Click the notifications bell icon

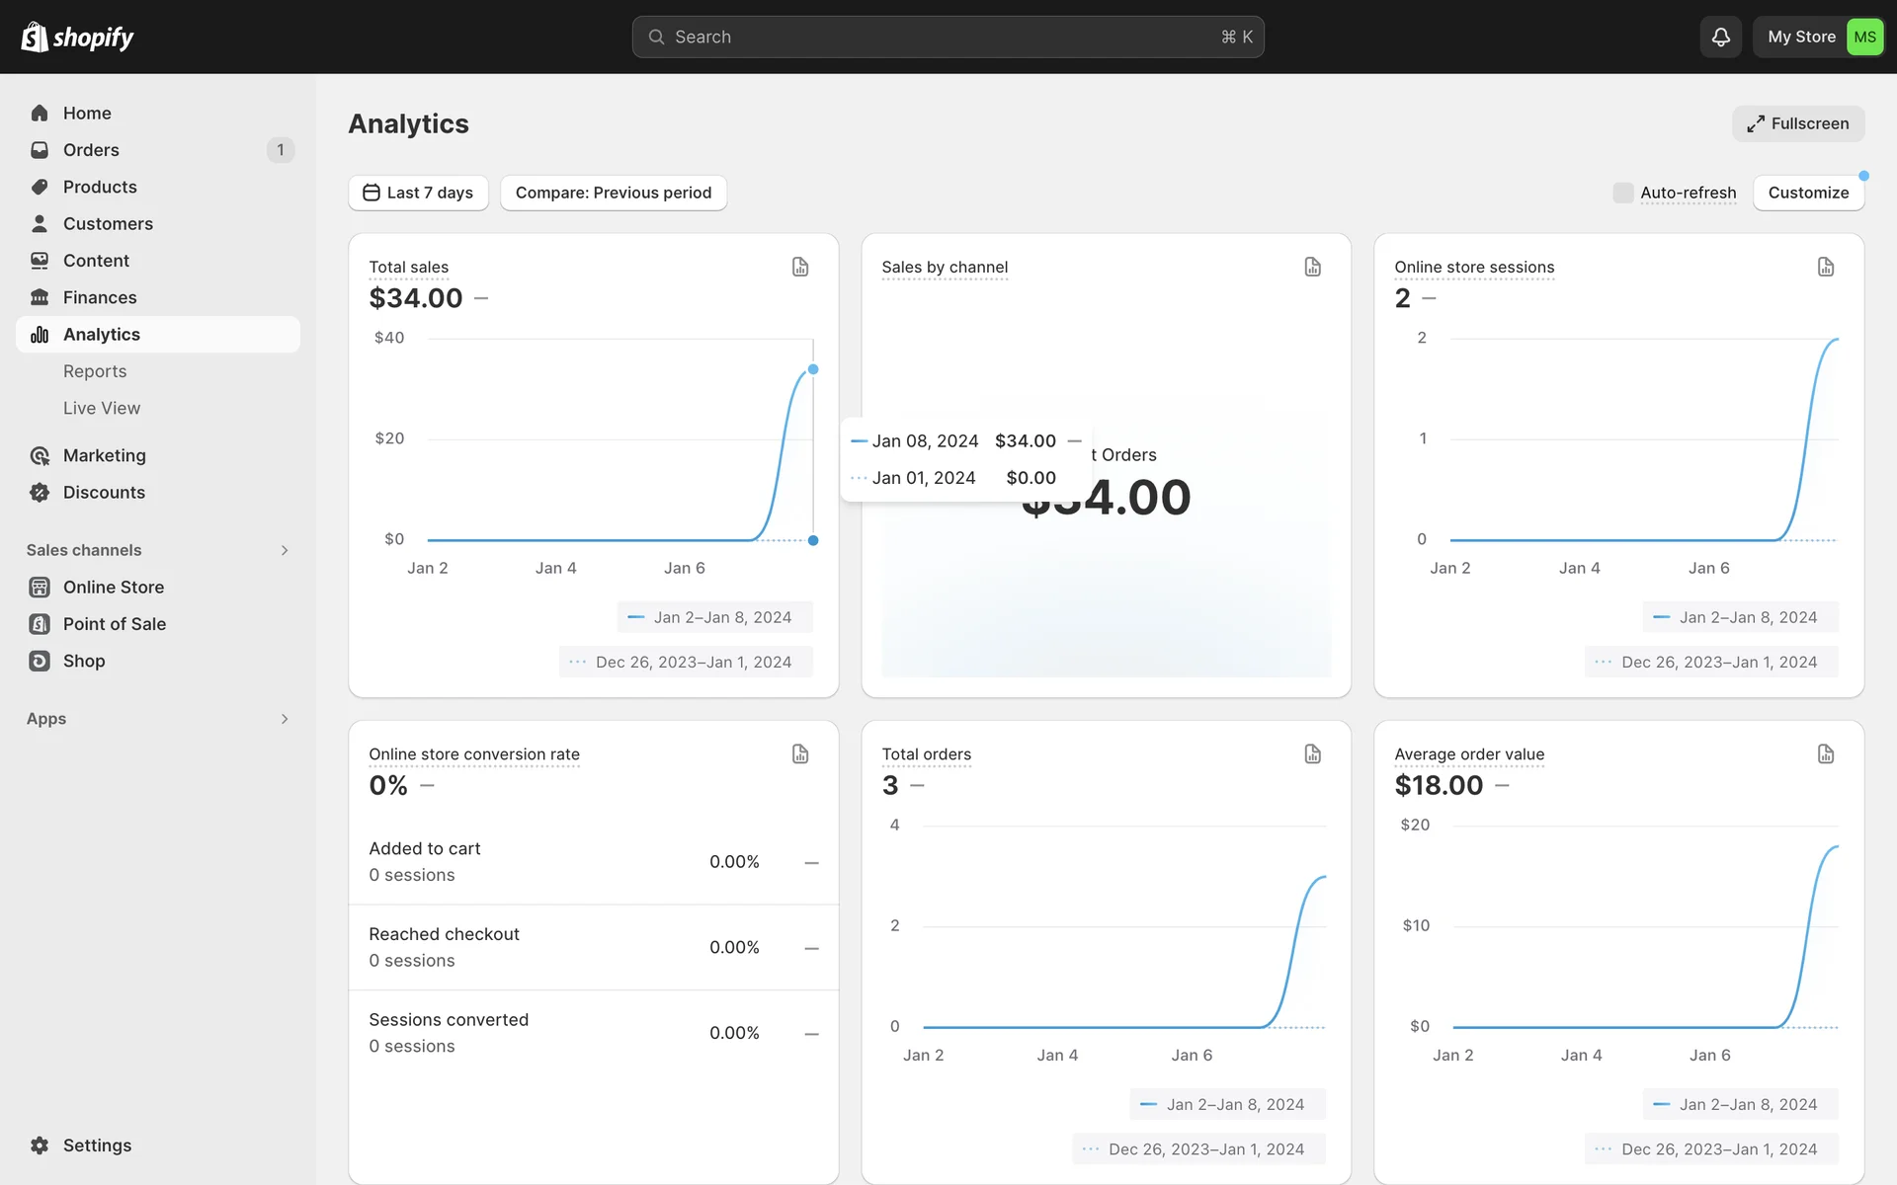tap(1720, 37)
